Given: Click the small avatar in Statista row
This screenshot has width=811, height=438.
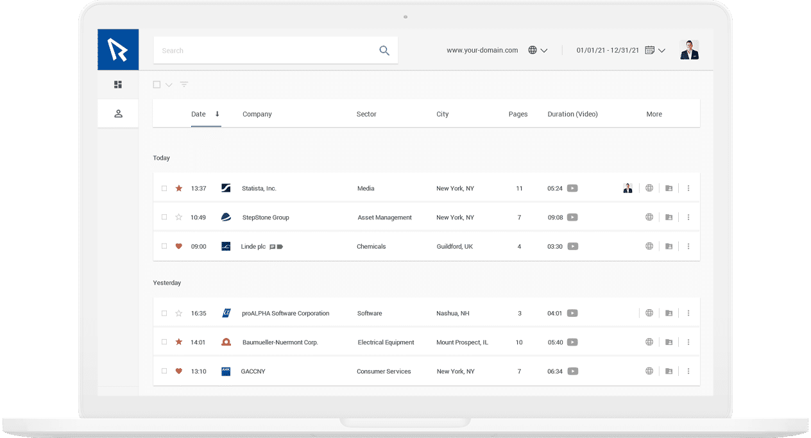Looking at the screenshot, I should (x=628, y=189).
